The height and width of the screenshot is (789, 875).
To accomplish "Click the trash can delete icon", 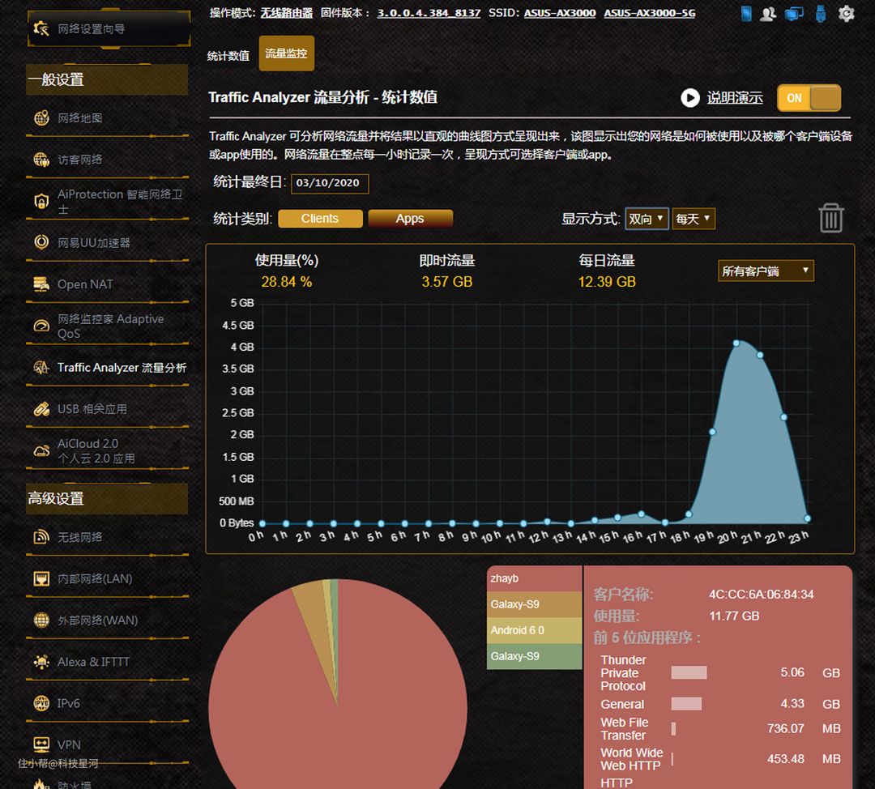I will pos(830,218).
